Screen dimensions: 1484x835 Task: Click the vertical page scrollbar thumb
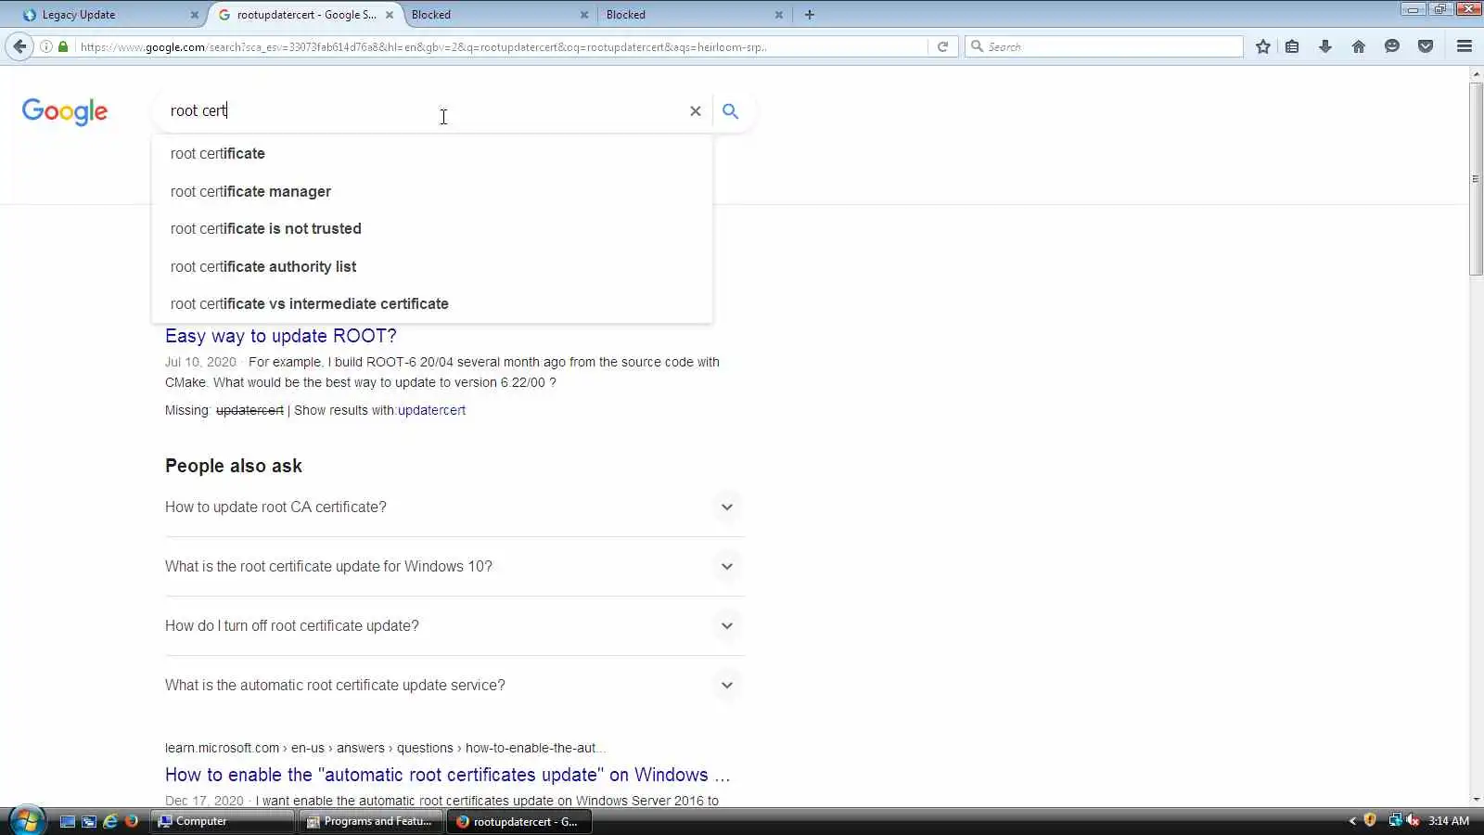(x=1476, y=178)
